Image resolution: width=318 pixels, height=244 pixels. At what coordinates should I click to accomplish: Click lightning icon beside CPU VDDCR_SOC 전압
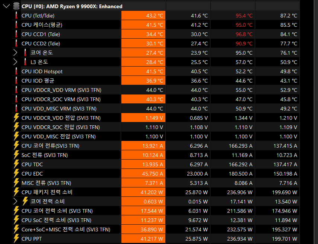(16, 127)
